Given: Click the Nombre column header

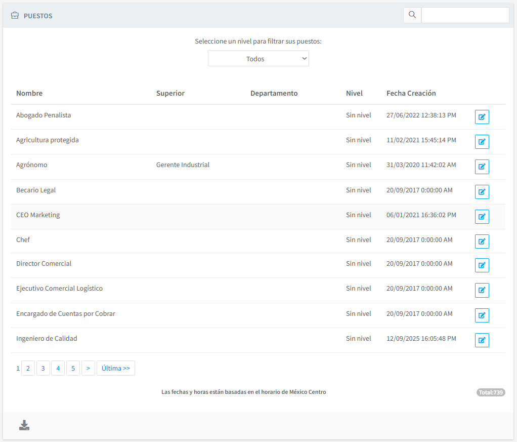Looking at the screenshot, I should [29, 93].
